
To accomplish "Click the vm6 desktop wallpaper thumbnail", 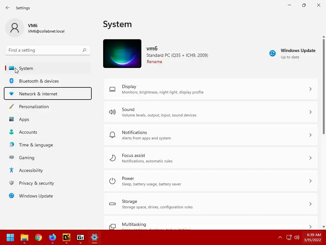I will 122,54.
